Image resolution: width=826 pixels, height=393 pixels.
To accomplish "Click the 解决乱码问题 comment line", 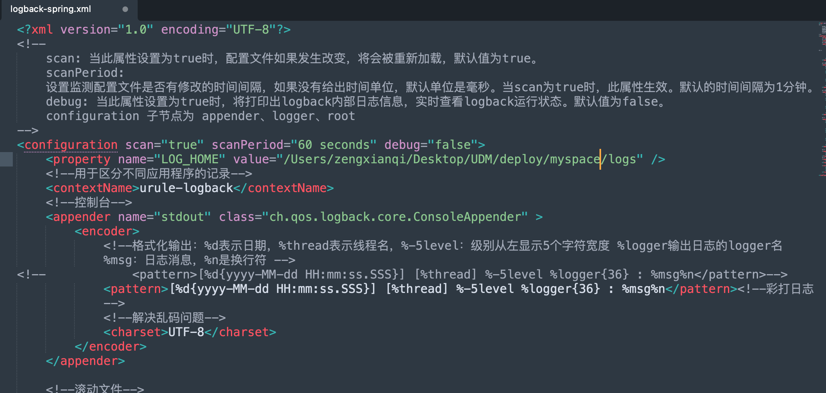I will click(164, 318).
